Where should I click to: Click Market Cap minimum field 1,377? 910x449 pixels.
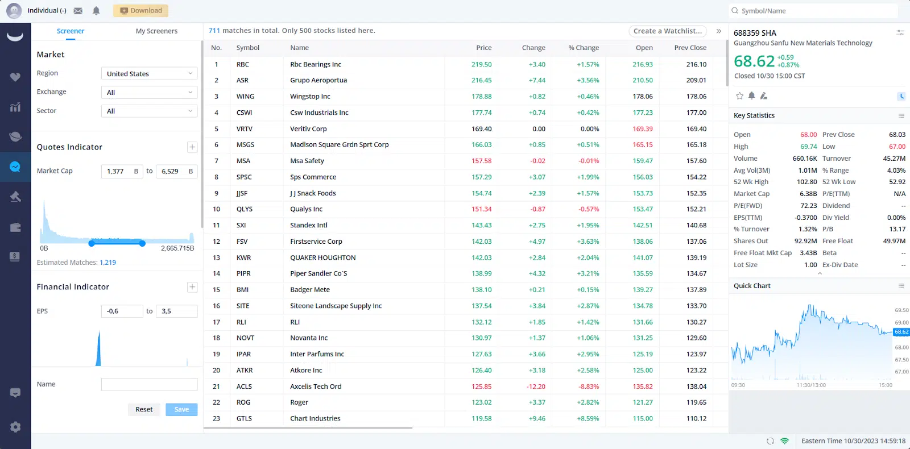coord(122,171)
